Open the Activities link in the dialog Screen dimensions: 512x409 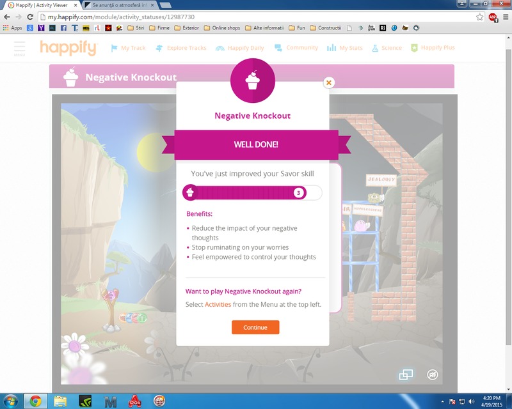(218, 304)
